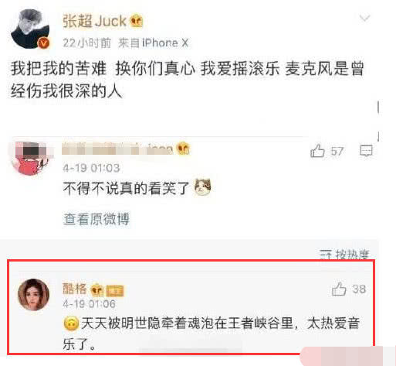Tap the crown badge beside 酷格
This screenshot has width=396, height=366.
97,289
